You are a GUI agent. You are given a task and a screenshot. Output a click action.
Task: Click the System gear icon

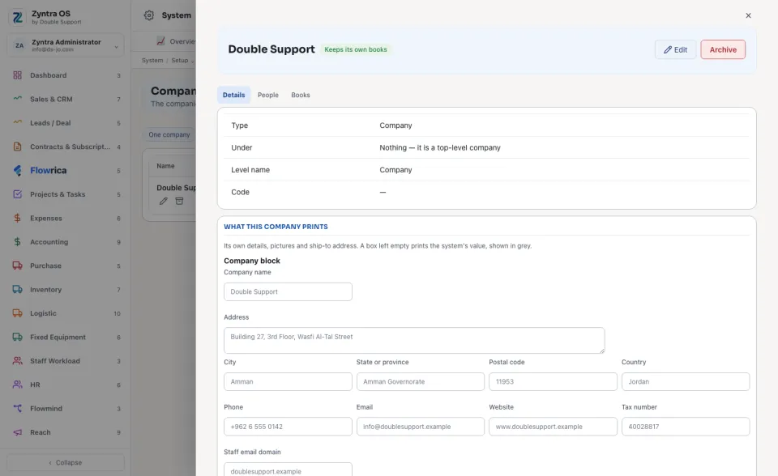click(x=149, y=15)
